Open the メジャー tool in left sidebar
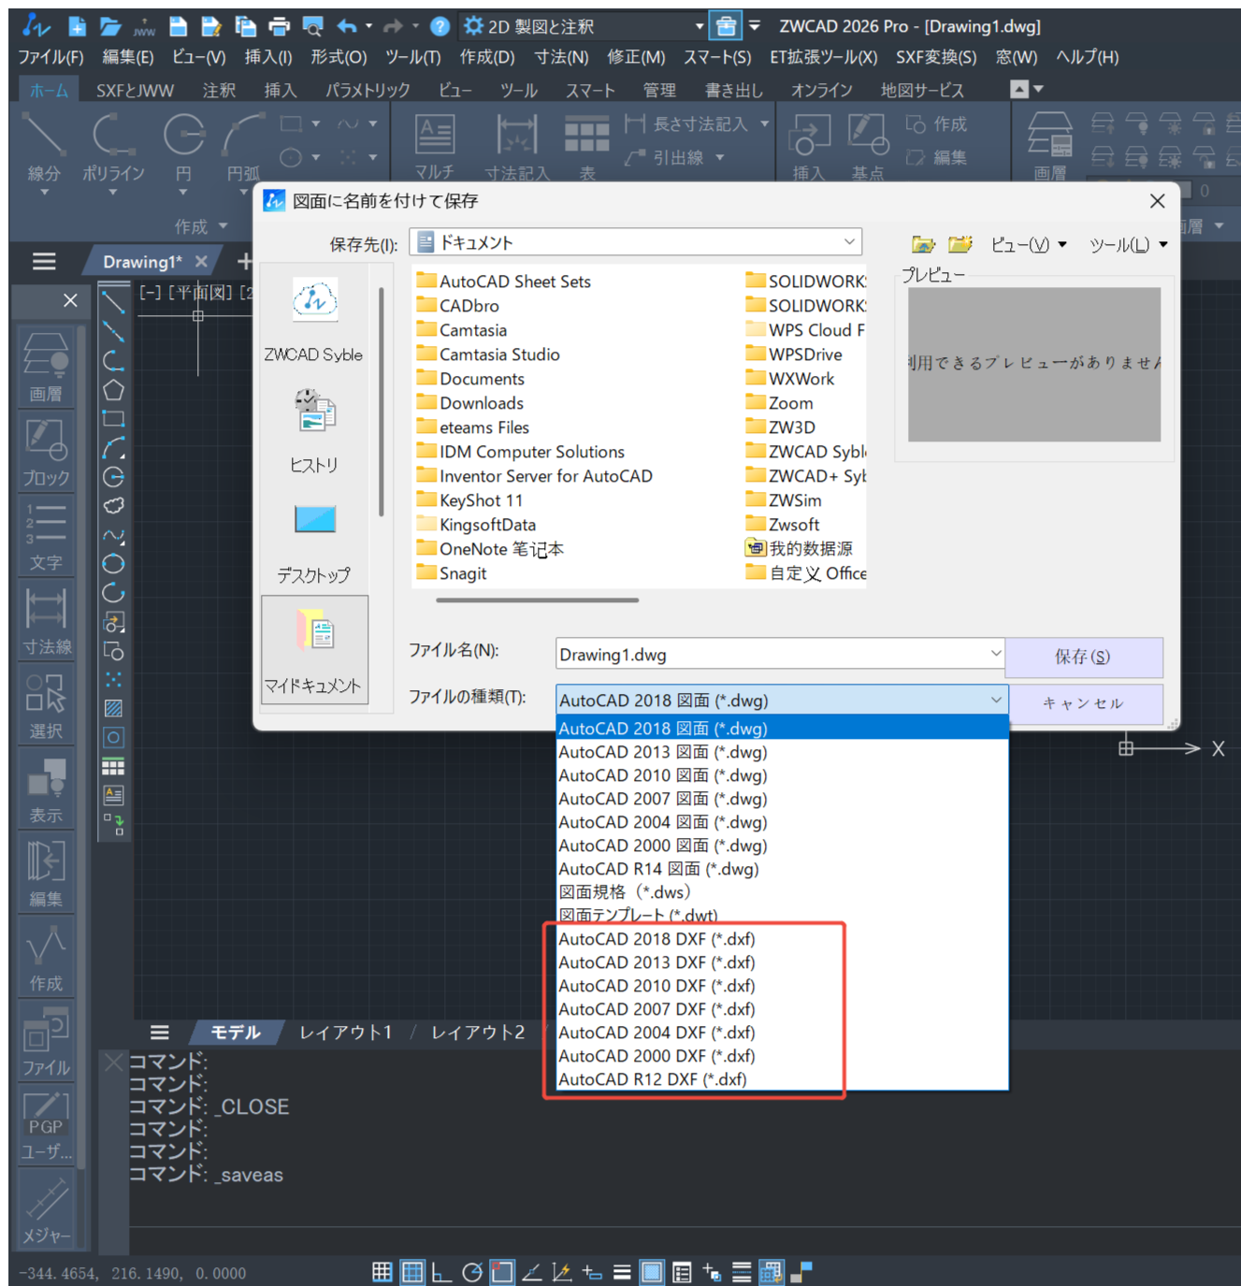The height and width of the screenshot is (1286, 1241). (46, 1209)
